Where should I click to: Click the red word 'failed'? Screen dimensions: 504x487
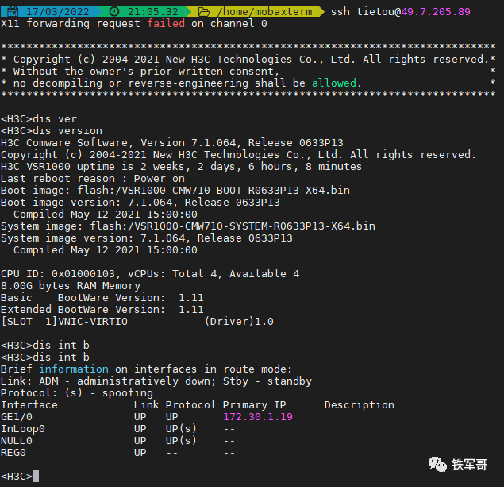pos(166,24)
